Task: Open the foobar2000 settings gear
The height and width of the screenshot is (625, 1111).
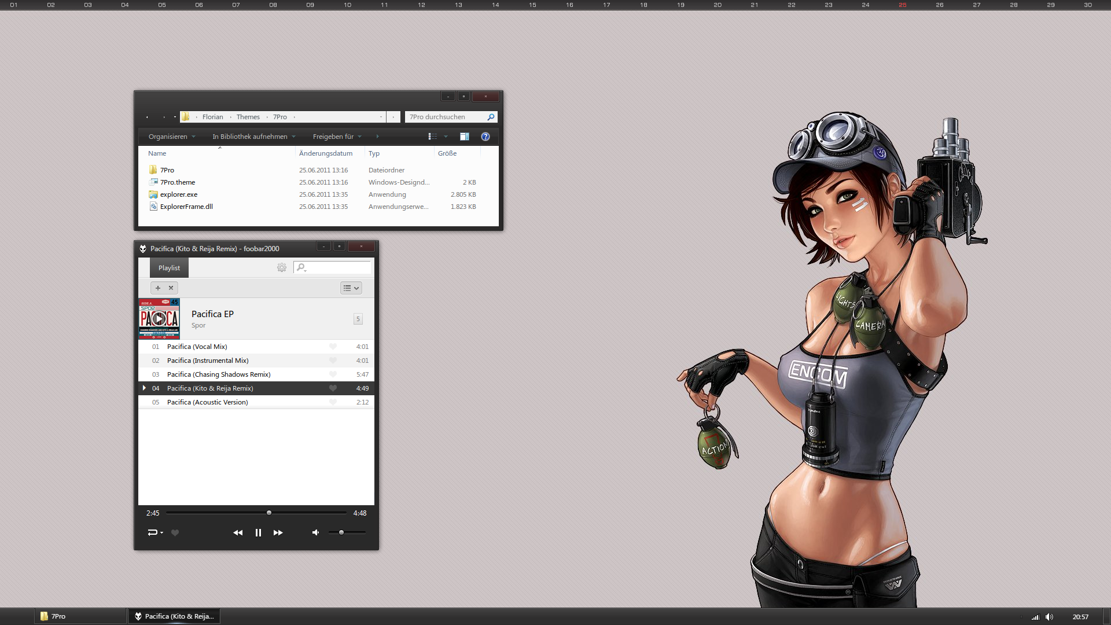Action: (x=282, y=267)
